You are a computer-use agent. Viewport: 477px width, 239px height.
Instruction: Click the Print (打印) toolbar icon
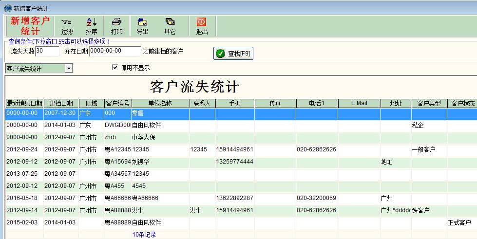[x=116, y=26]
